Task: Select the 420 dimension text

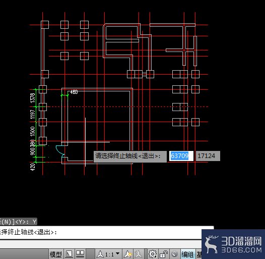Action: (x=33, y=167)
